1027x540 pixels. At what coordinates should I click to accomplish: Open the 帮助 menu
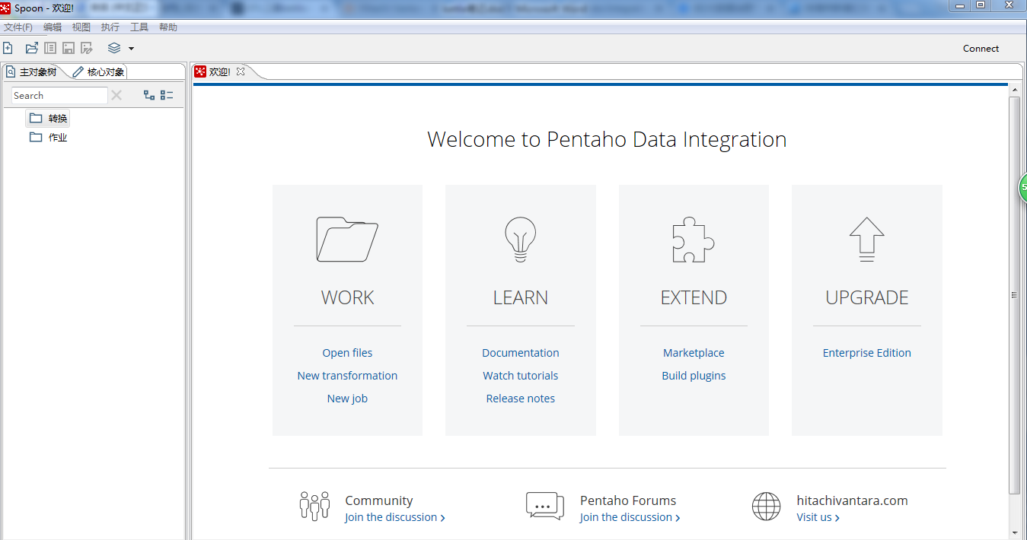(x=168, y=27)
